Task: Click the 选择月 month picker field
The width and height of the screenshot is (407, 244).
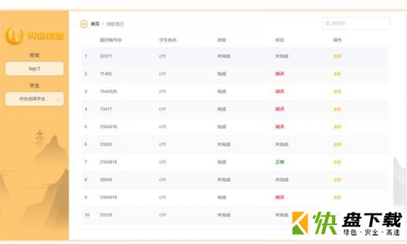Action: tap(356, 23)
